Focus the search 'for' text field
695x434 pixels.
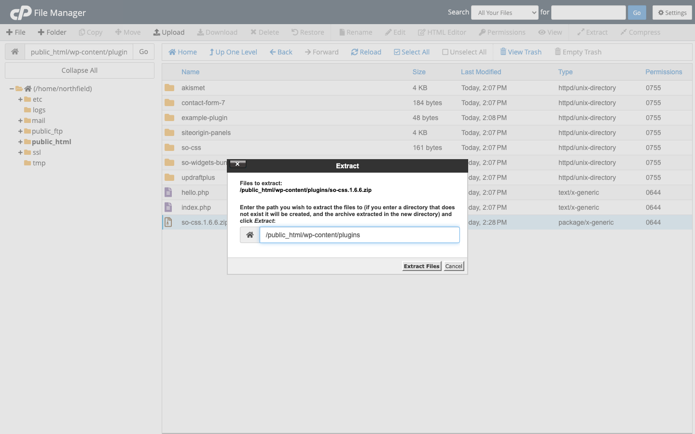588,13
